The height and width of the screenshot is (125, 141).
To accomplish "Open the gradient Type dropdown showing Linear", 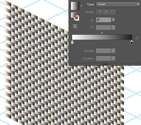I will pos(118,4).
